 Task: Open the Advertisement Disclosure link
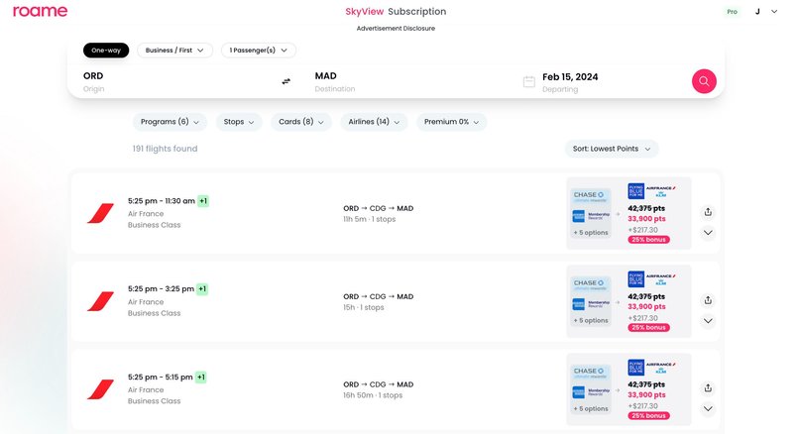point(396,29)
